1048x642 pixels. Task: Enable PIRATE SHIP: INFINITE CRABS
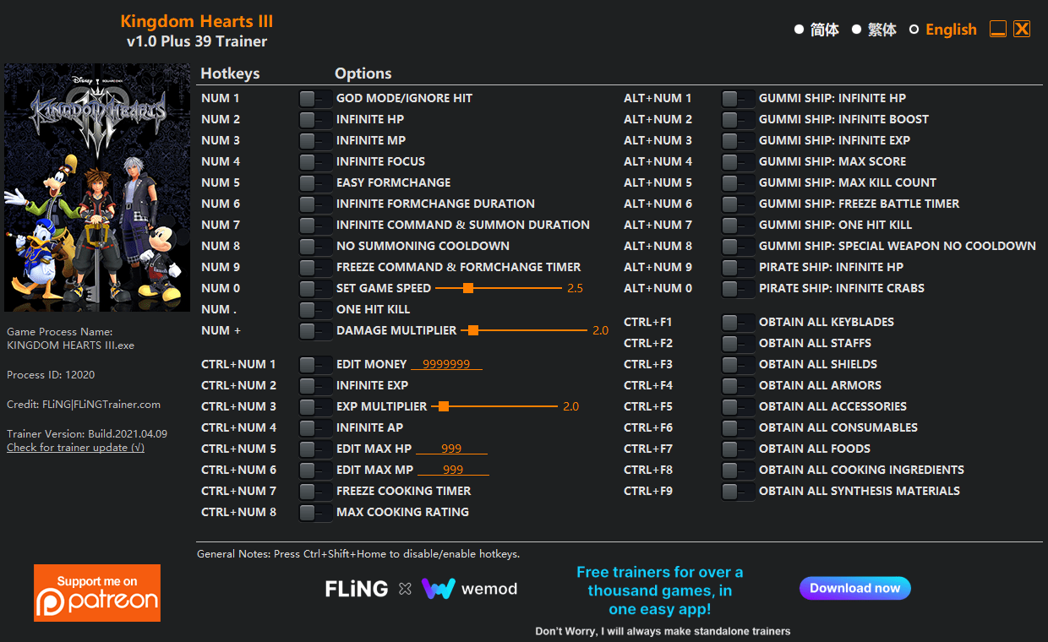click(x=738, y=288)
